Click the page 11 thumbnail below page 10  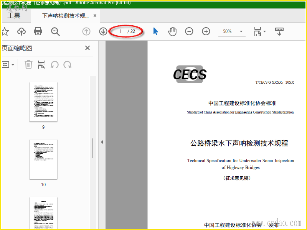pos(43,213)
